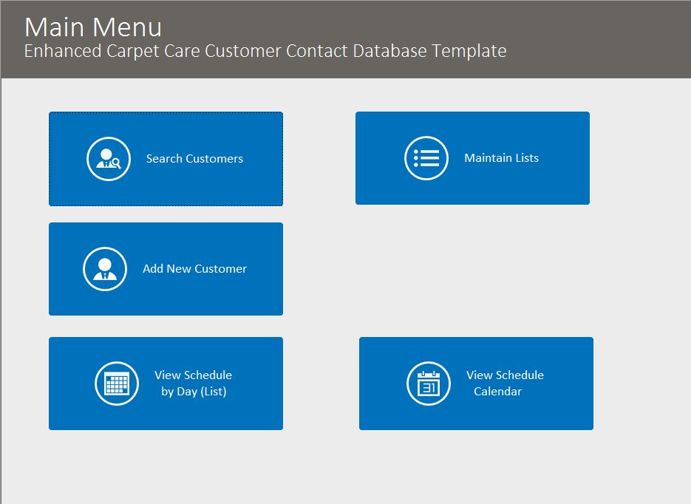Click the Search Customers magnifier person icon
The width and height of the screenshot is (691, 504).
(109, 159)
